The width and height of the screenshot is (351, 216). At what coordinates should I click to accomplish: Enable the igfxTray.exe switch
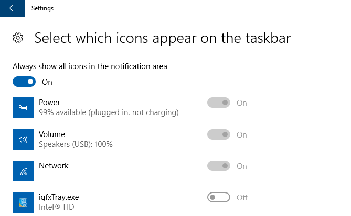pyautogui.click(x=219, y=197)
